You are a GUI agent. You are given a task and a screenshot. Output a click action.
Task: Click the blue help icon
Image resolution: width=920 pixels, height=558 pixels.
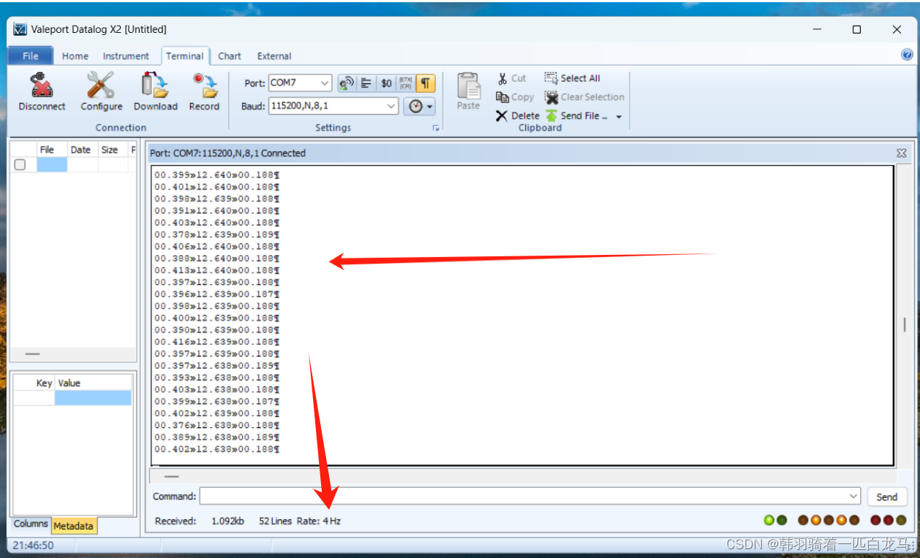pos(907,55)
